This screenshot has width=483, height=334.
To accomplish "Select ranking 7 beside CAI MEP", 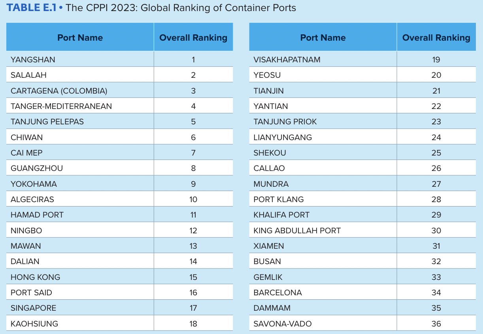I will click(x=193, y=153).
